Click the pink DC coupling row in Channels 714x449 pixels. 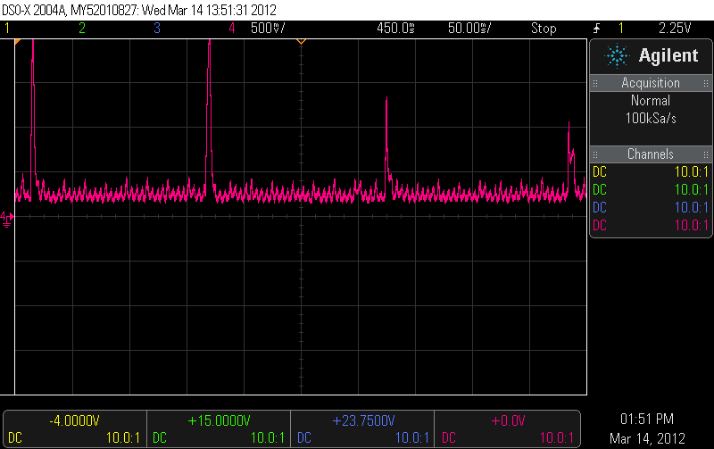click(651, 226)
